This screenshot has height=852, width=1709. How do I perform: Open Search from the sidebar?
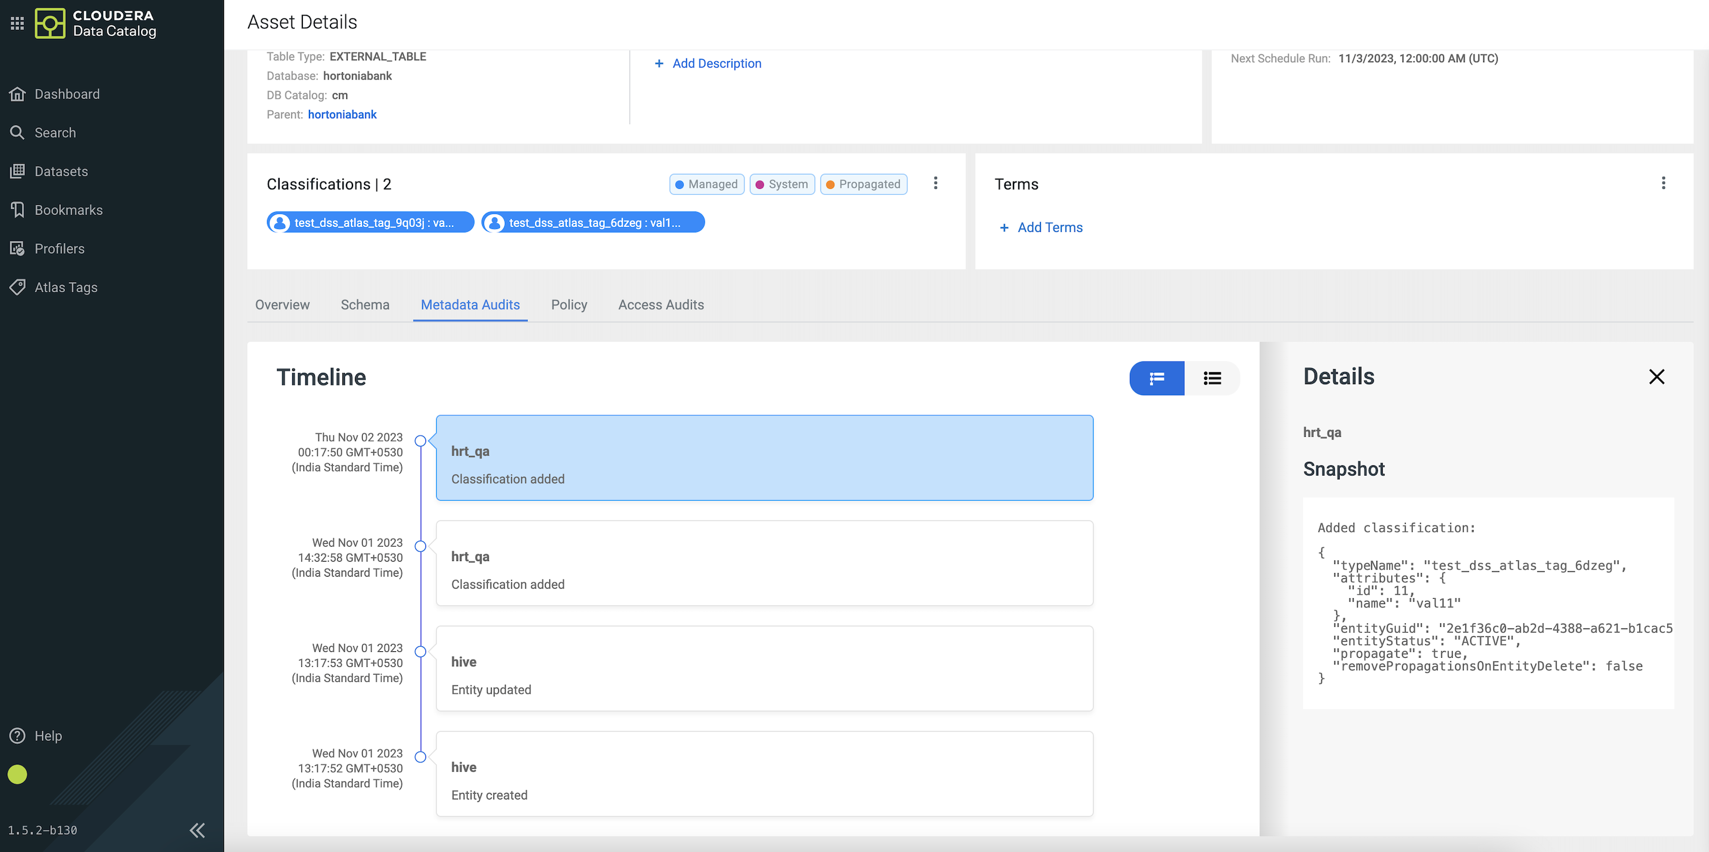(x=54, y=133)
